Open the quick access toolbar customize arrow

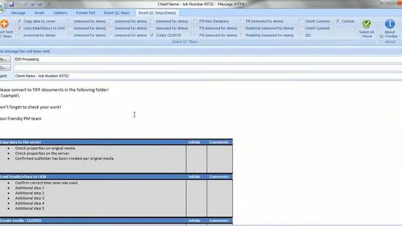(x=49, y=4)
